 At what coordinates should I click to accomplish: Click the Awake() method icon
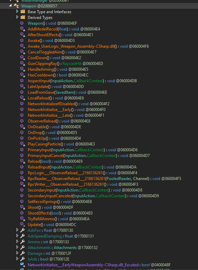coord(22,40)
